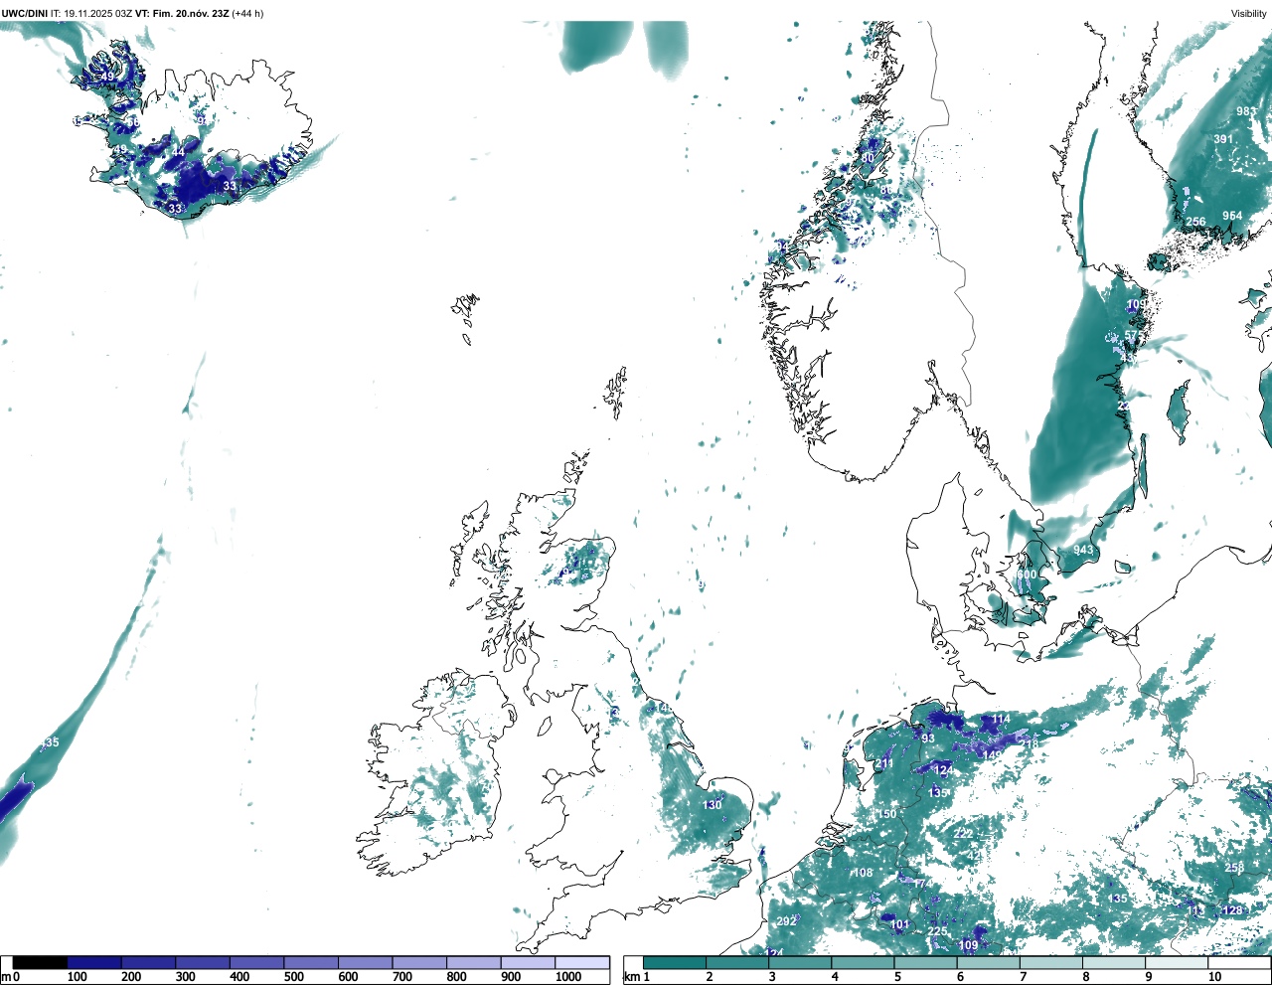Click the 335 value over the Atlantic
Image resolution: width=1272 pixels, height=985 pixels.
[x=49, y=742]
